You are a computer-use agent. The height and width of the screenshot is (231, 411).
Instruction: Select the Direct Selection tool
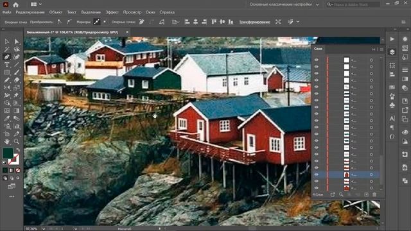tap(17, 42)
